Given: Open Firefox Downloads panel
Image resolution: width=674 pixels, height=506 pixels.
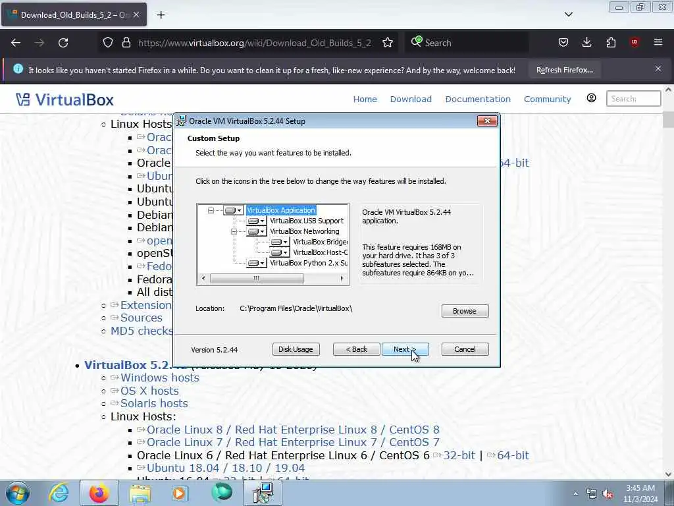Looking at the screenshot, I should click(x=586, y=43).
